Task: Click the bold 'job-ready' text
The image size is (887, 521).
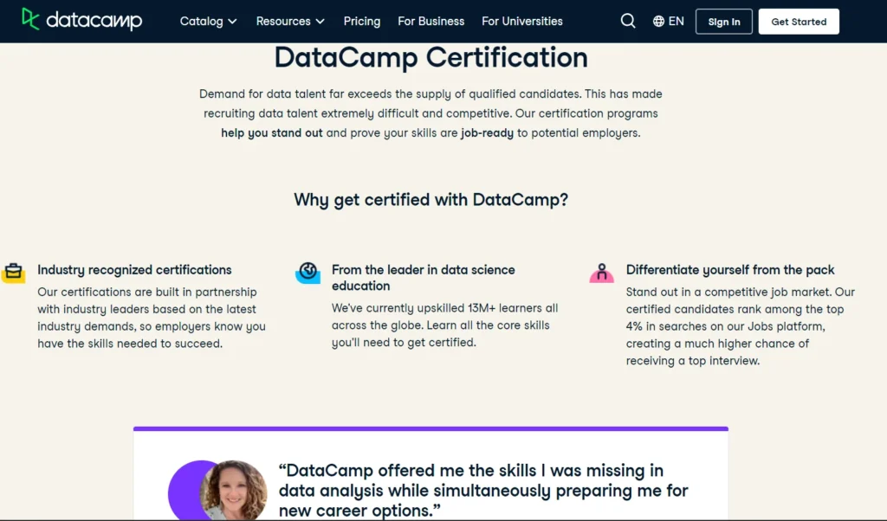Action: pos(487,132)
